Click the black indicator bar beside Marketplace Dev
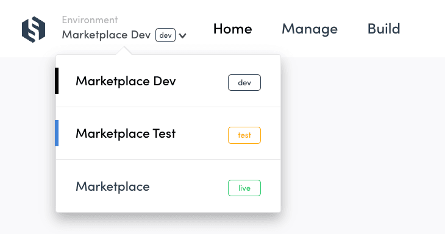The height and width of the screenshot is (234, 445). pos(57,80)
